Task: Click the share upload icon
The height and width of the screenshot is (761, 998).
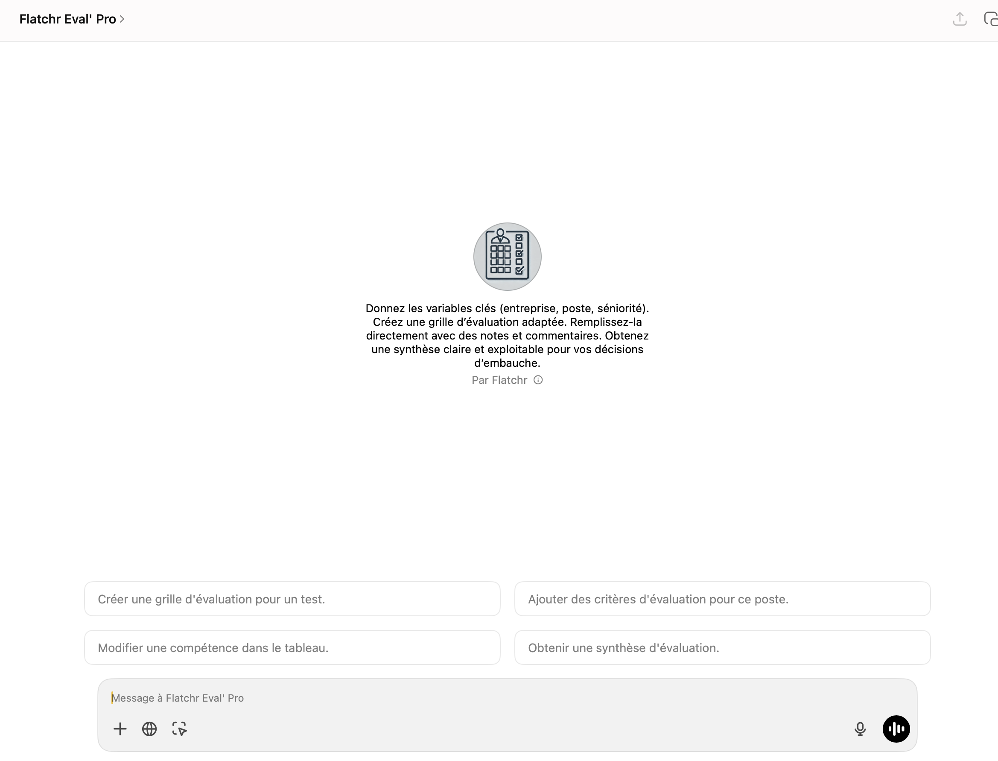Action: click(960, 19)
